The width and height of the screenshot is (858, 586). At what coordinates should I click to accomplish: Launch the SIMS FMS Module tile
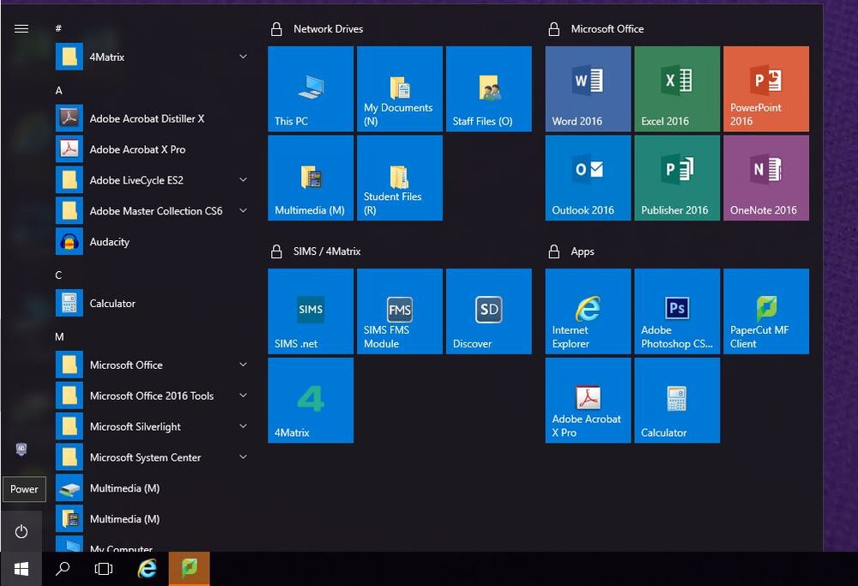click(x=400, y=311)
